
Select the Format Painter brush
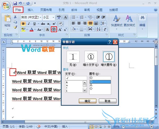tap(15, 27)
